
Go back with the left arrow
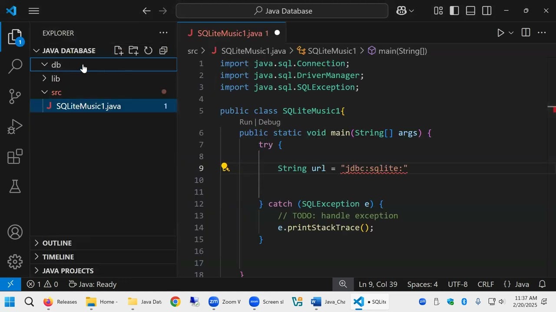[147, 11]
